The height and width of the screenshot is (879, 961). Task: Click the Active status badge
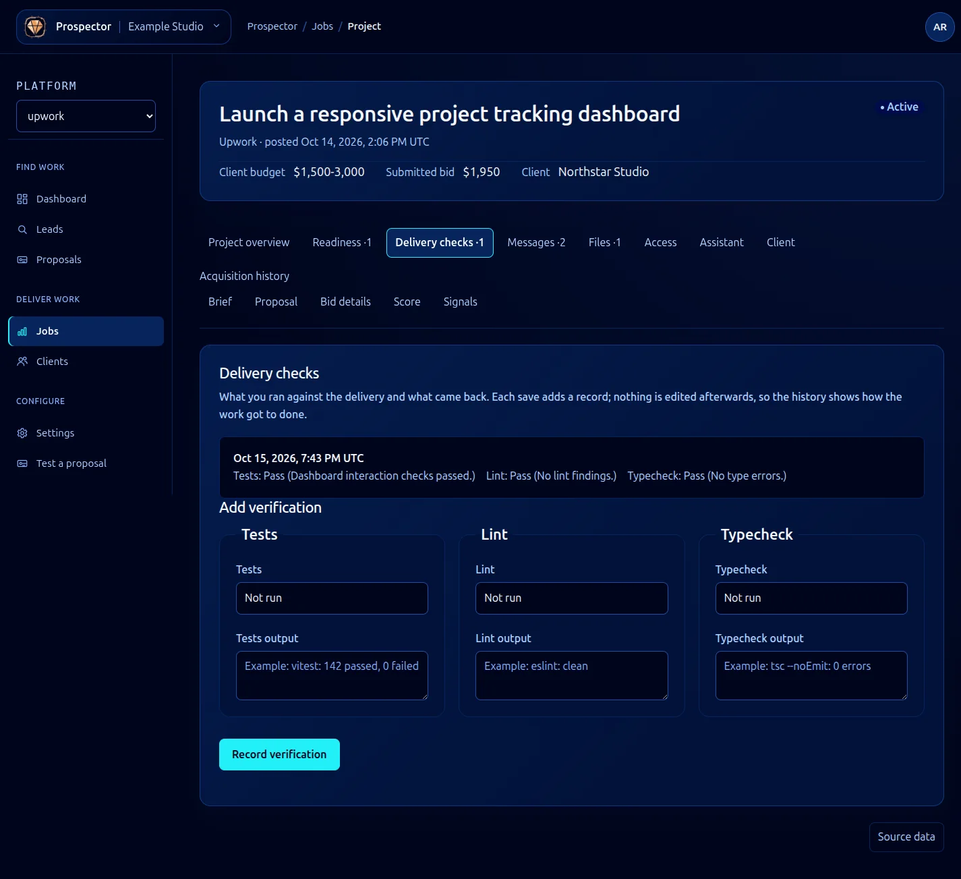click(x=899, y=107)
